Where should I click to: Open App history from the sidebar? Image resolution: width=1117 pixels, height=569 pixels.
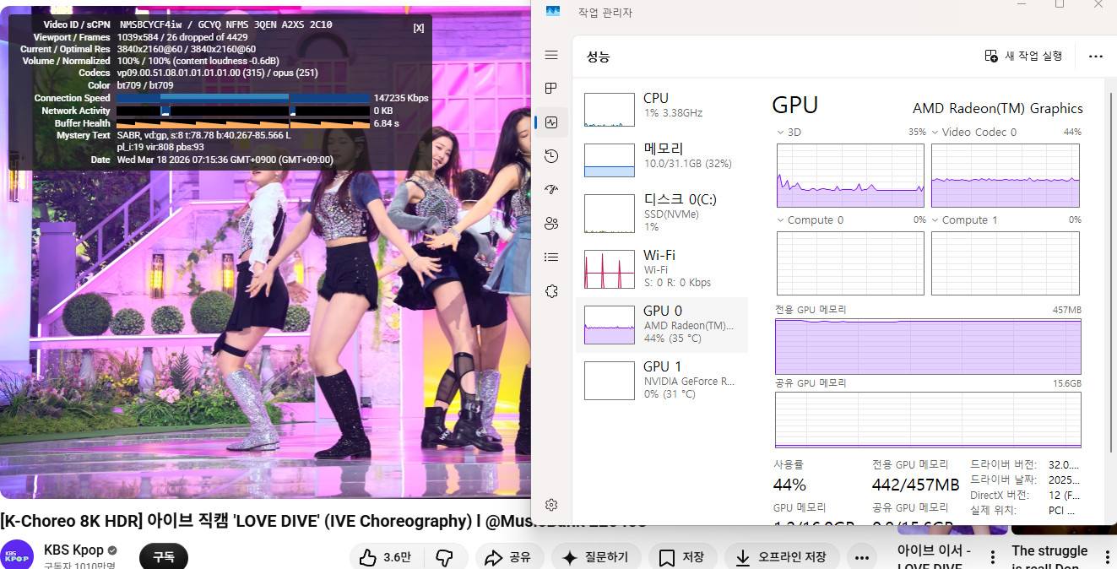point(551,156)
